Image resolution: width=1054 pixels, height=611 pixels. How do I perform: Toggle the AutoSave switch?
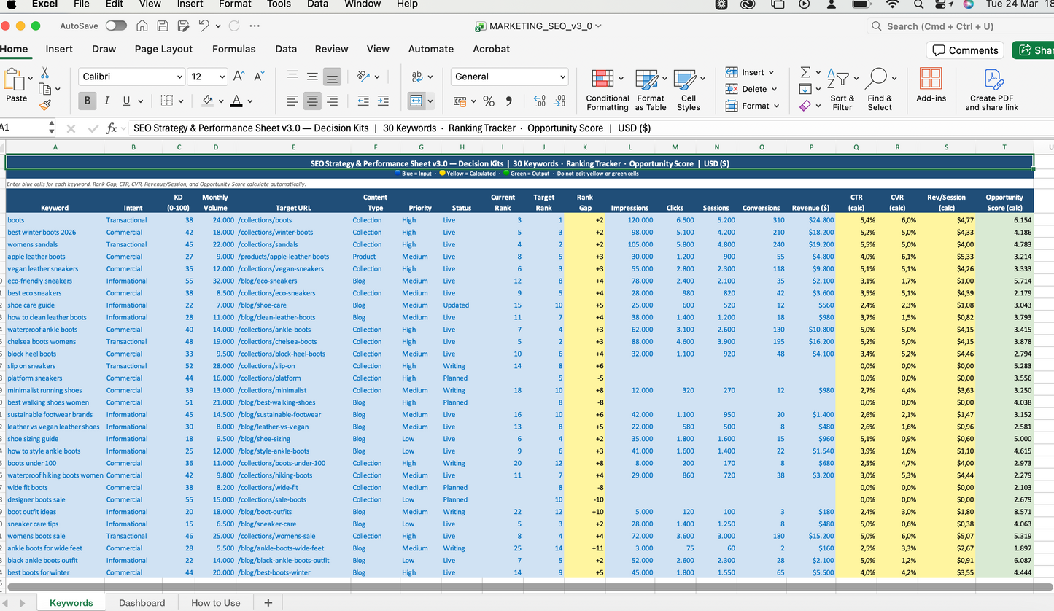click(116, 26)
